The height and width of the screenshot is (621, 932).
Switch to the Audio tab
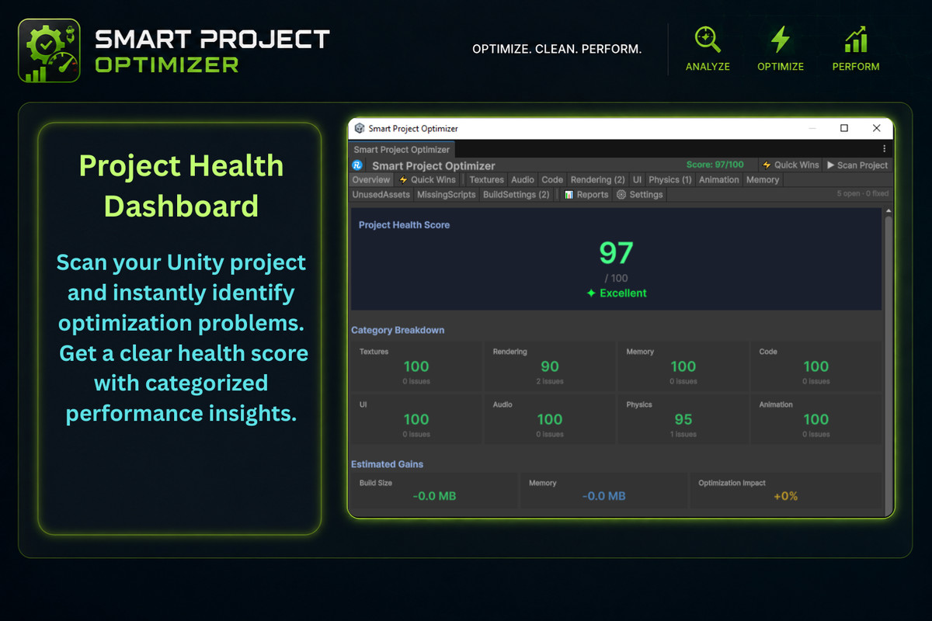(523, 180)
